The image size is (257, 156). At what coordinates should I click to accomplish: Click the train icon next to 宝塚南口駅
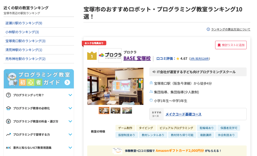tap(151, 83)
